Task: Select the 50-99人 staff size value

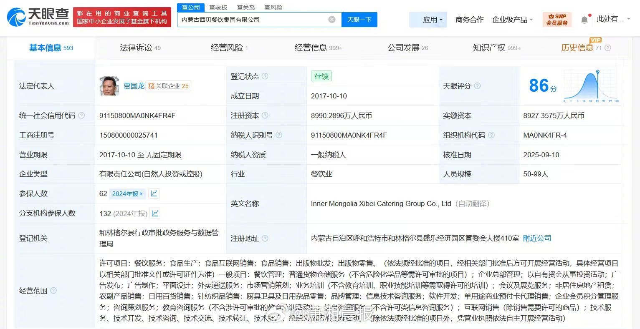Action: 536,174
